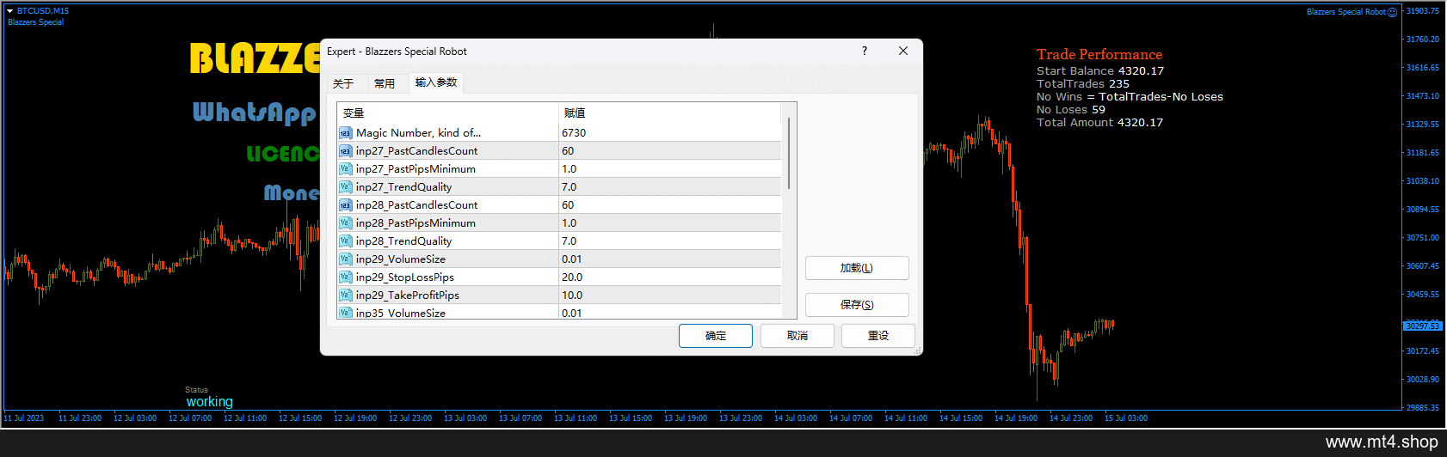Click the type icon beside inp28_PastPipsMinimum
This screenshot has width=1447, height=457.
pyautogui.click(x=345, y=223)
